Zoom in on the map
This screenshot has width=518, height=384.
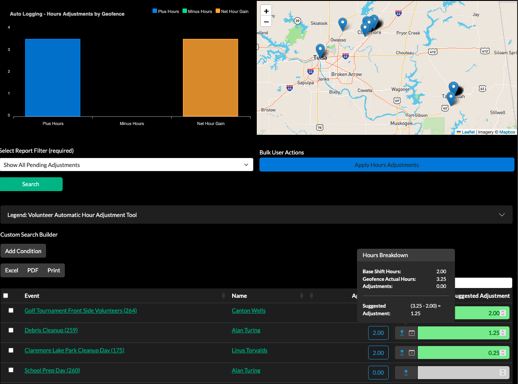pos(266,11)
